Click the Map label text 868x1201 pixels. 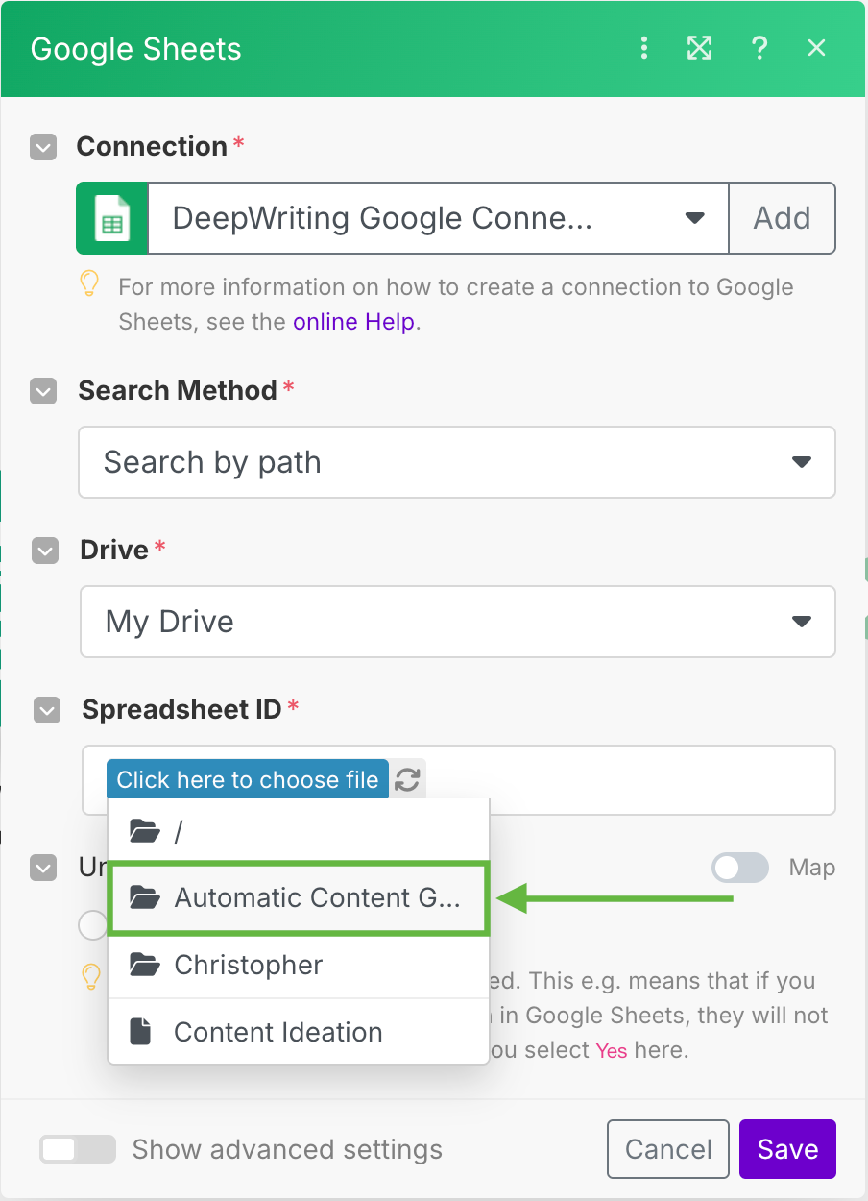pos(812,868)
